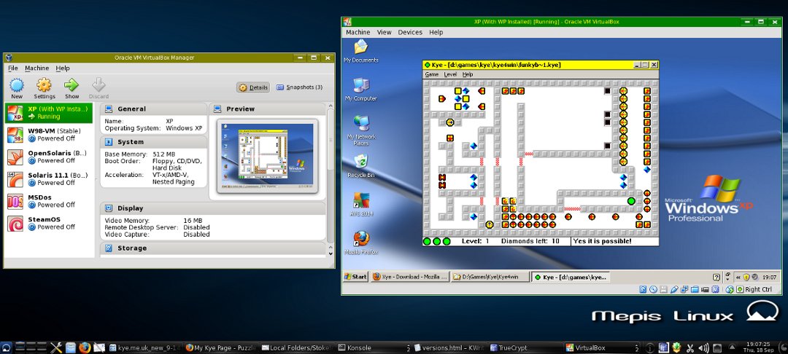This screenshot has width=788, height=354.
Task: Open the Devices menu in VM window
Action: pyautogui.click(x=410, y=33)
